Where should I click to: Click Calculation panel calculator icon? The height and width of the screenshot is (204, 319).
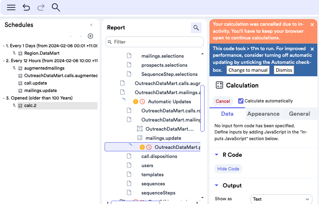coord(219,85)
